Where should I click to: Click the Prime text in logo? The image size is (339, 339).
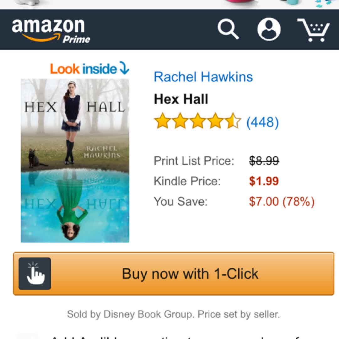[x=76, y=39]
